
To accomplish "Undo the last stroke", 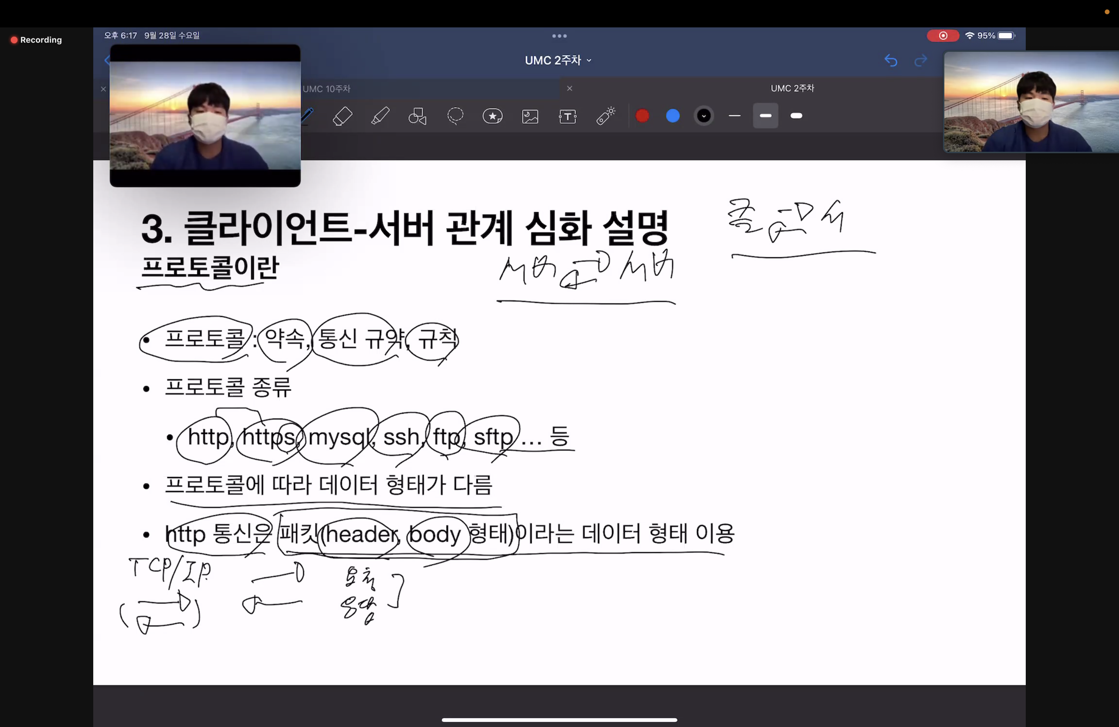I will pyautogui.click(x=891, y=60).
